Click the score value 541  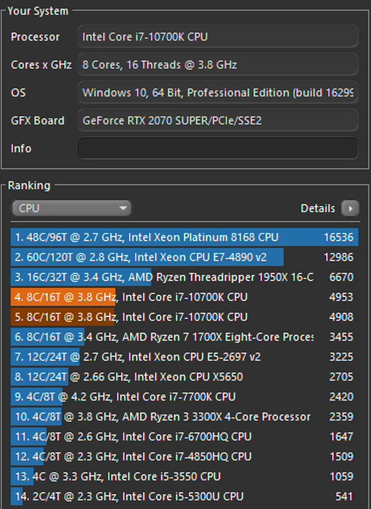344,497
